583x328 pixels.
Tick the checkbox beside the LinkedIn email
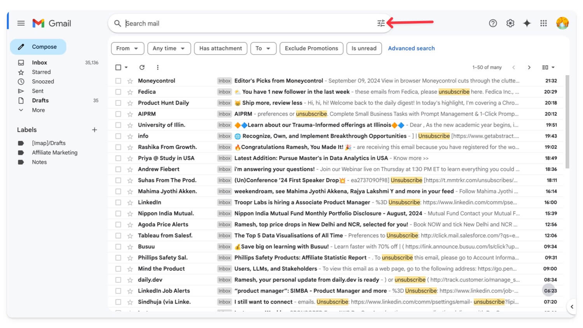119,202
